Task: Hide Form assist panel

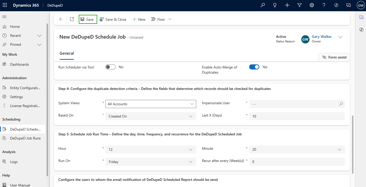Action: [x=334, y=57]
